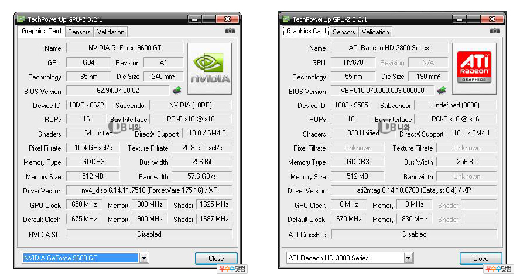Click the GPU value RV670
The height and width of the screenshot is (278, 520).
click(x=353, y=62)
